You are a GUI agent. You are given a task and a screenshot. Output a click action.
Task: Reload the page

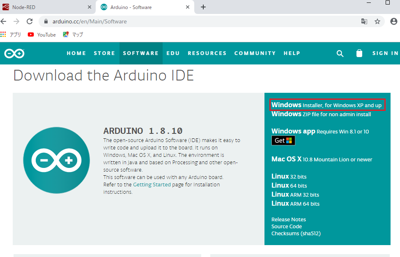click(x=30, y=21)
